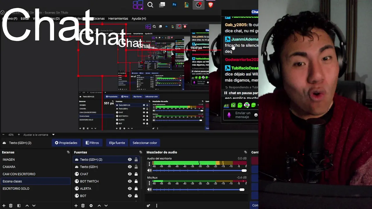Open the Ayuda (H) menu
372x209 pixels.
(139, 19)
